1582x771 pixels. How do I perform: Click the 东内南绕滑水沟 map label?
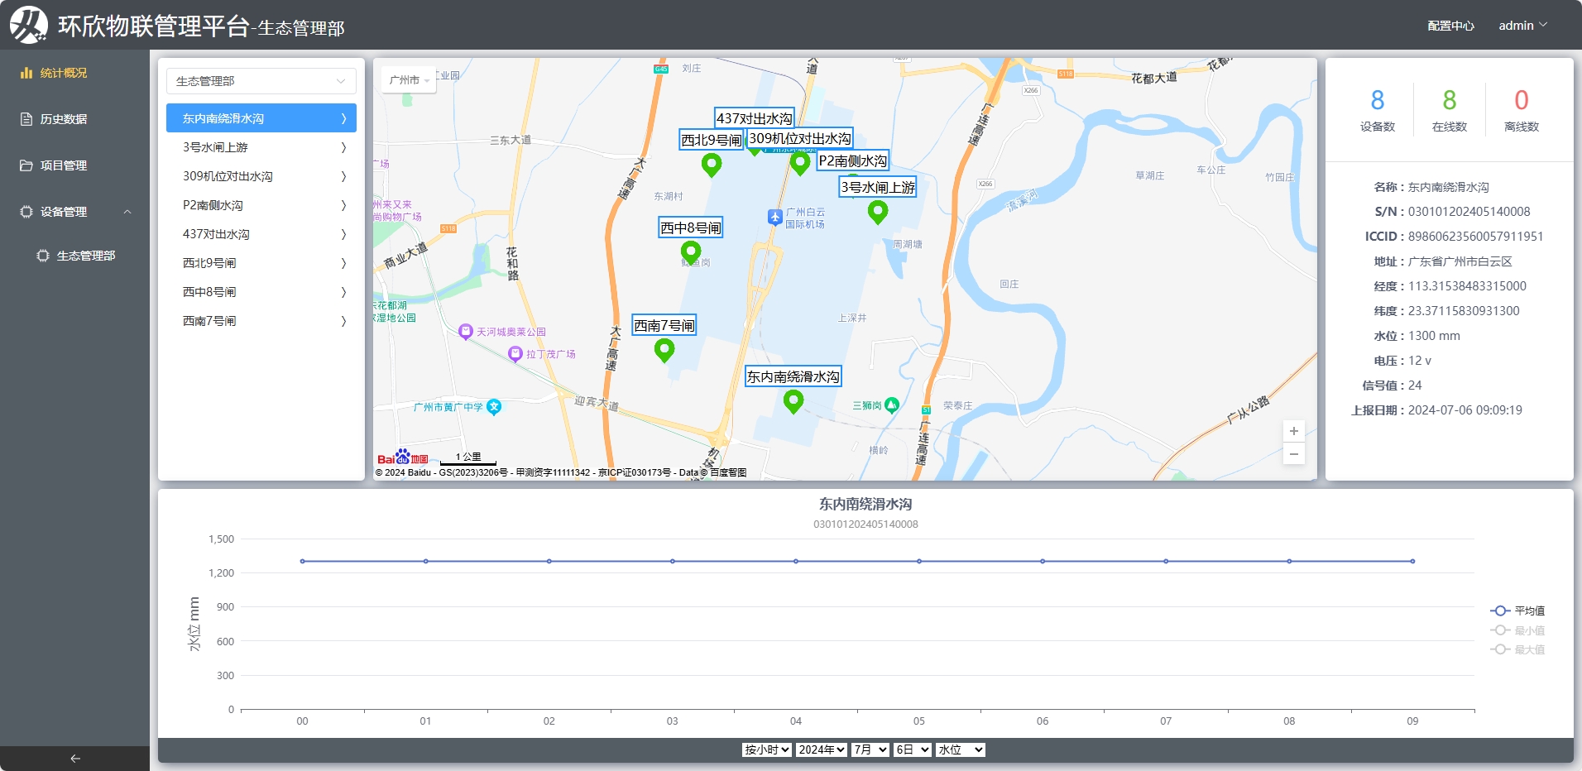click(x=793, y=376)
